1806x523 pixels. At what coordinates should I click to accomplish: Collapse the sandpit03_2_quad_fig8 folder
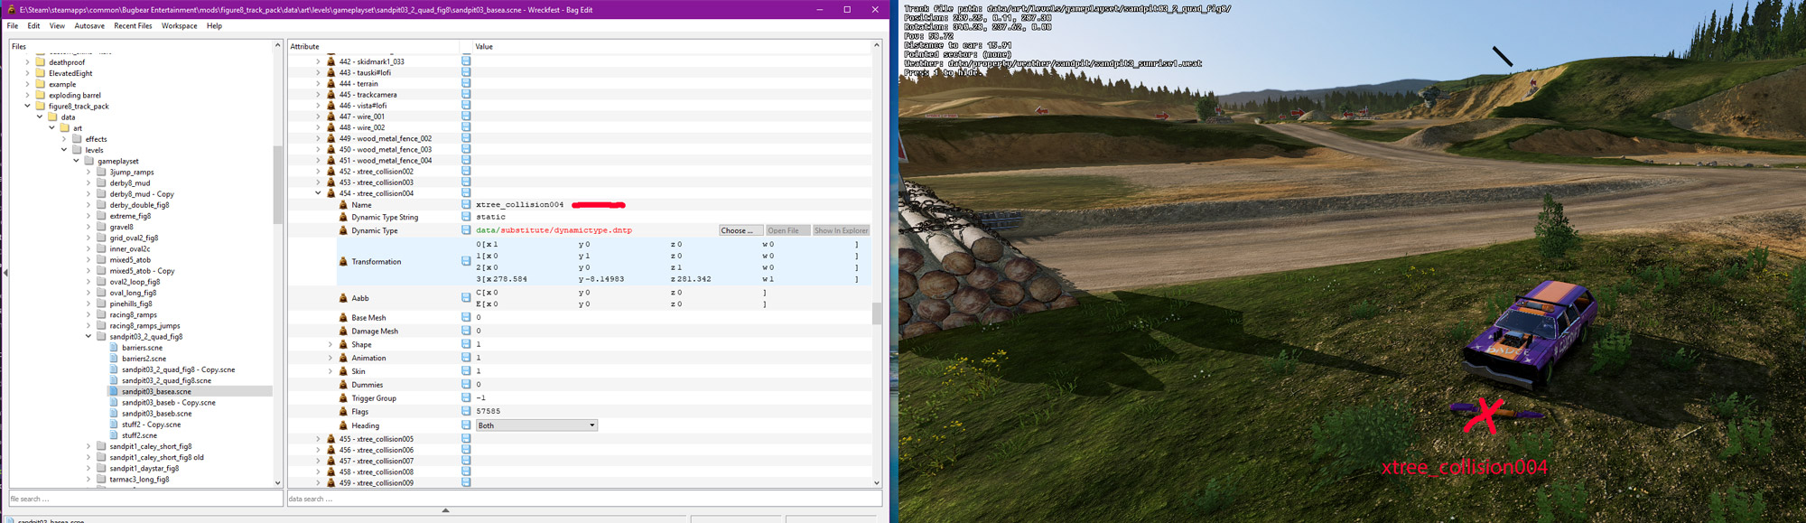point(88,337)
